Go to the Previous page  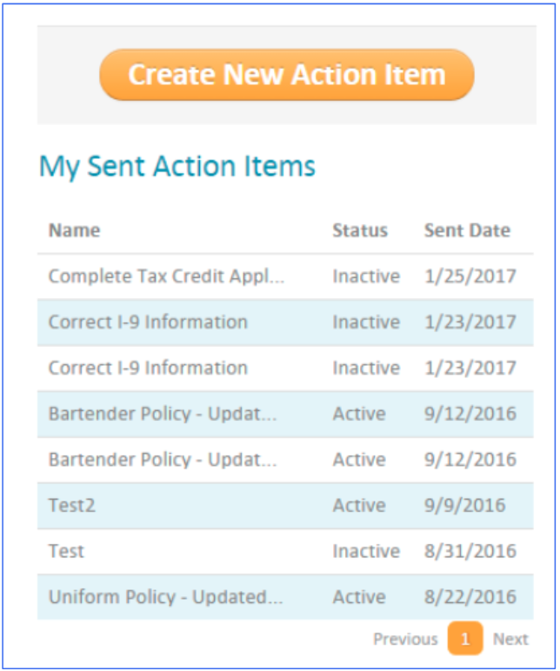(405, 640)
